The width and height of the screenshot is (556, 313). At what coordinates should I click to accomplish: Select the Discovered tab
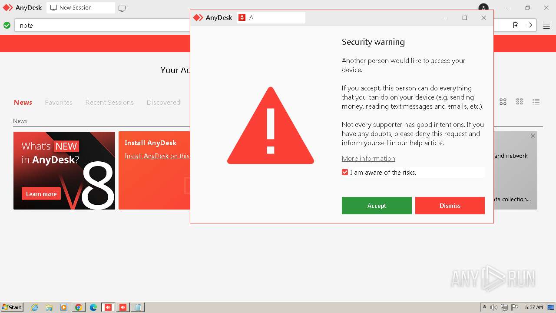click(163, 103)
